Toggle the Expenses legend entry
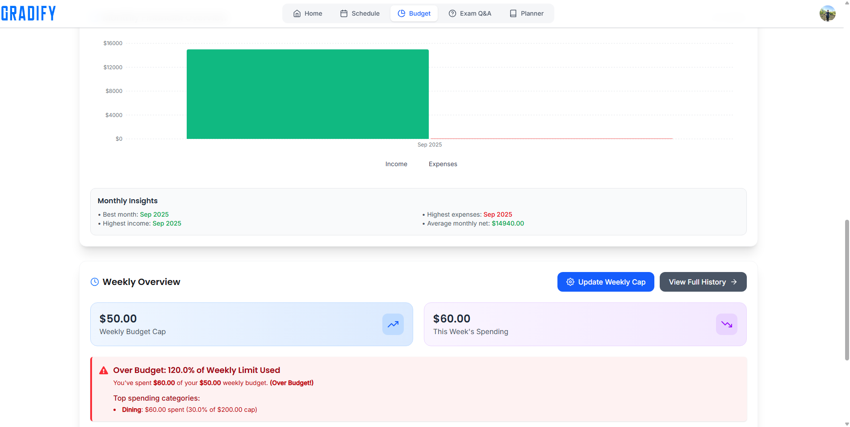This screenshot has height=427, width=850. coord(443,164)
